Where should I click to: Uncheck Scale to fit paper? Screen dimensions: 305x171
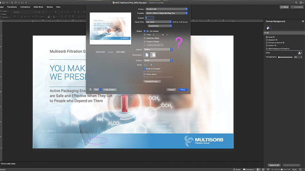(x=144, y=69)
